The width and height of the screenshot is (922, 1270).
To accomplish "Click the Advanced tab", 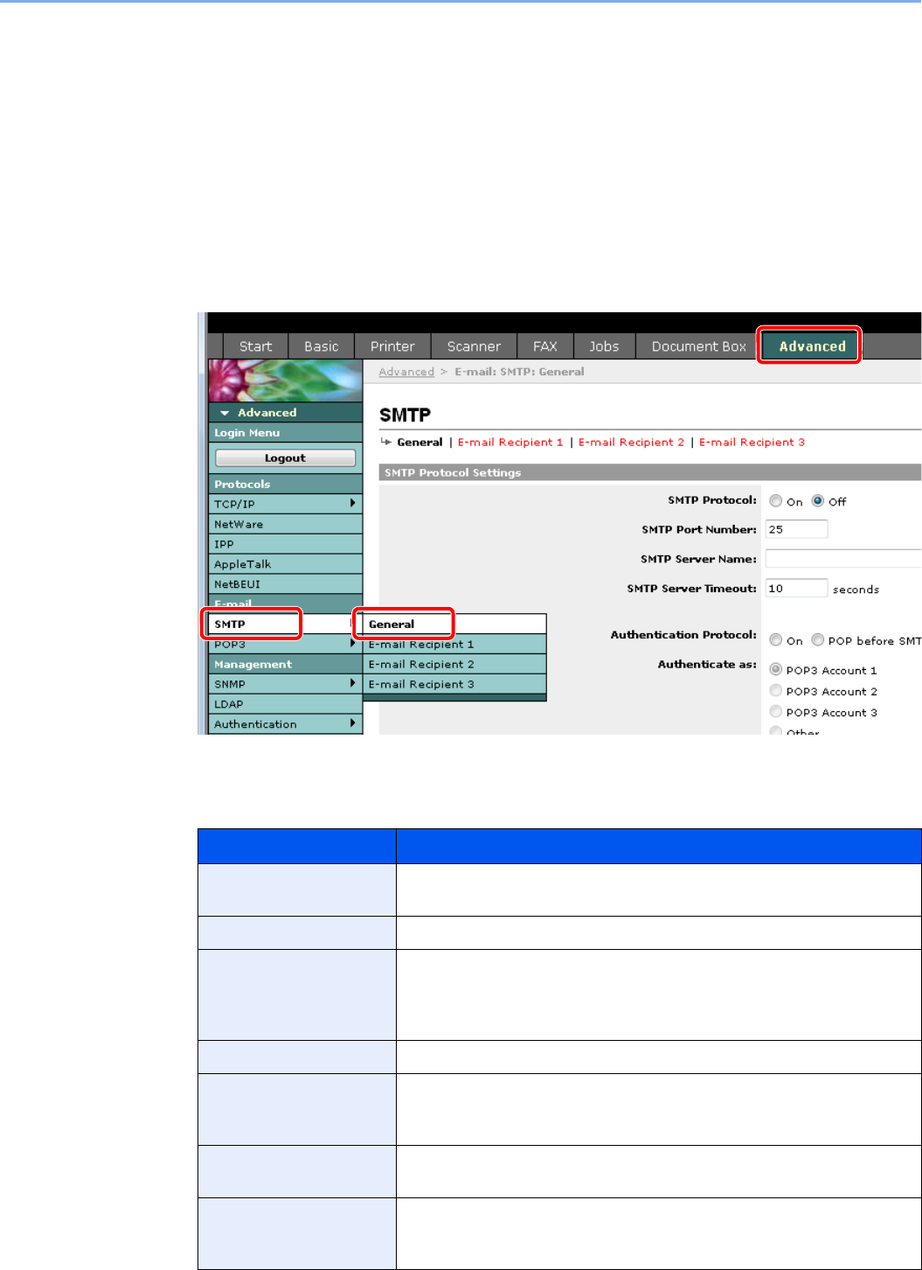I will click(x=812, y=346).
